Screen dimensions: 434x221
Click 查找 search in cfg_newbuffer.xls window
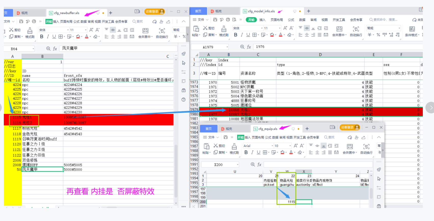pyautogui.click(x=138, y=22)
